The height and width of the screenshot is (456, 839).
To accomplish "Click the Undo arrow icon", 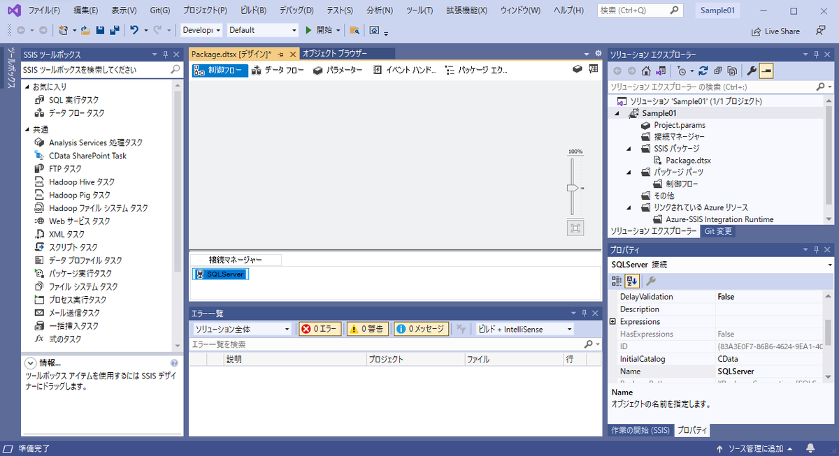I will [x=134, y=30].
